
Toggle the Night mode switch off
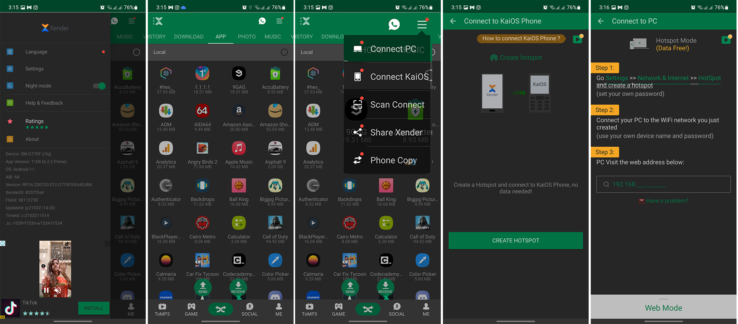pos(99,86)
